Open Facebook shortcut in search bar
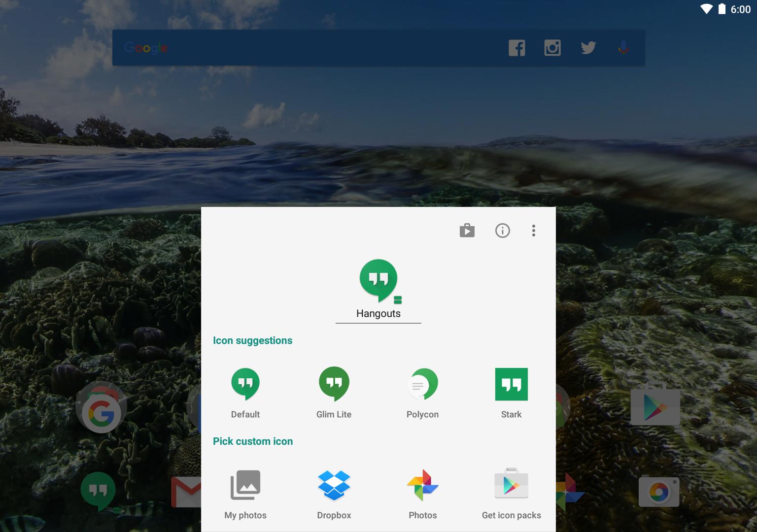 517,48
